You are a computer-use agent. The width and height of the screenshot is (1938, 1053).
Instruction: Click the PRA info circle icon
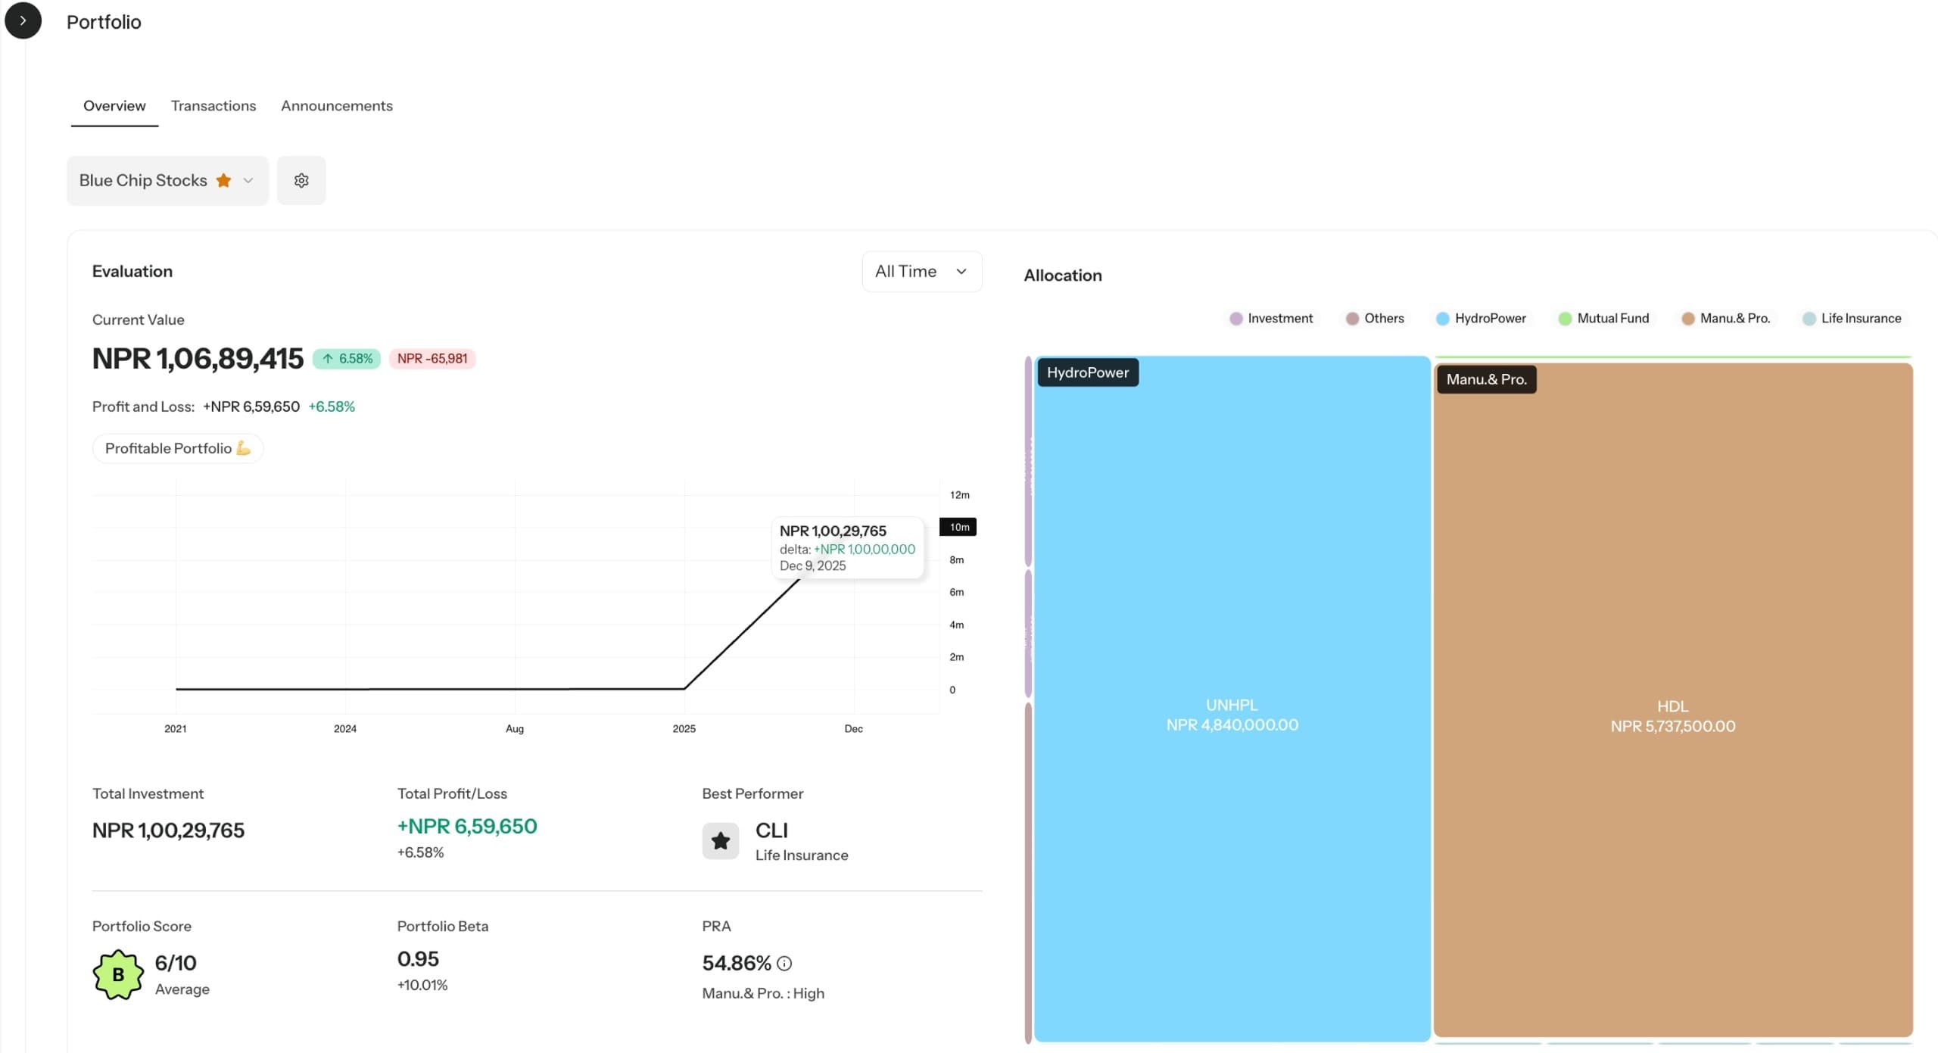click(784, 964)
